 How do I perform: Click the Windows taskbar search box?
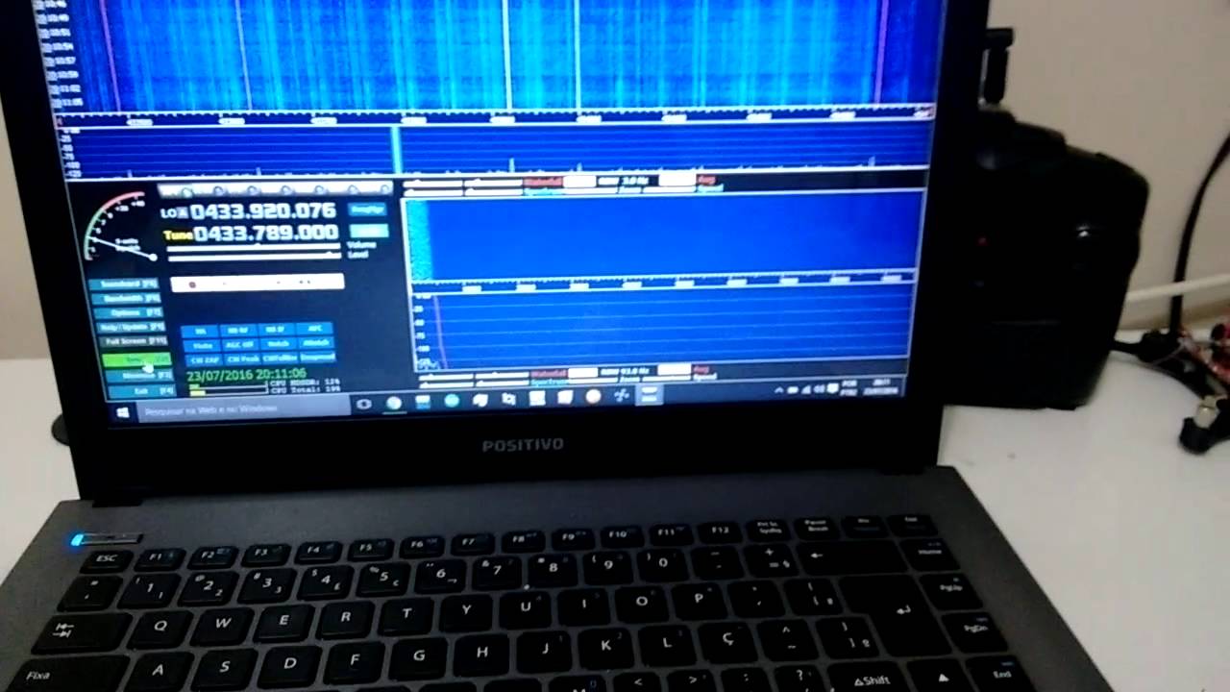pyautogui.click(x=242, y=409)
